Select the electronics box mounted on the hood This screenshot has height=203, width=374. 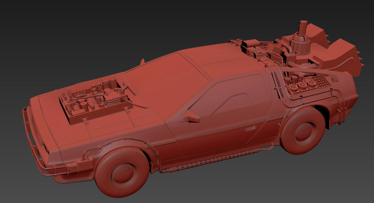[96, 101]
